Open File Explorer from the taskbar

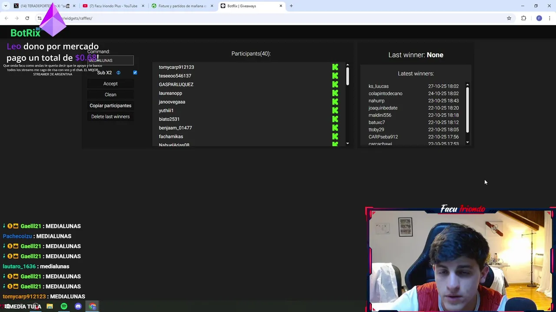pos(50,306)
